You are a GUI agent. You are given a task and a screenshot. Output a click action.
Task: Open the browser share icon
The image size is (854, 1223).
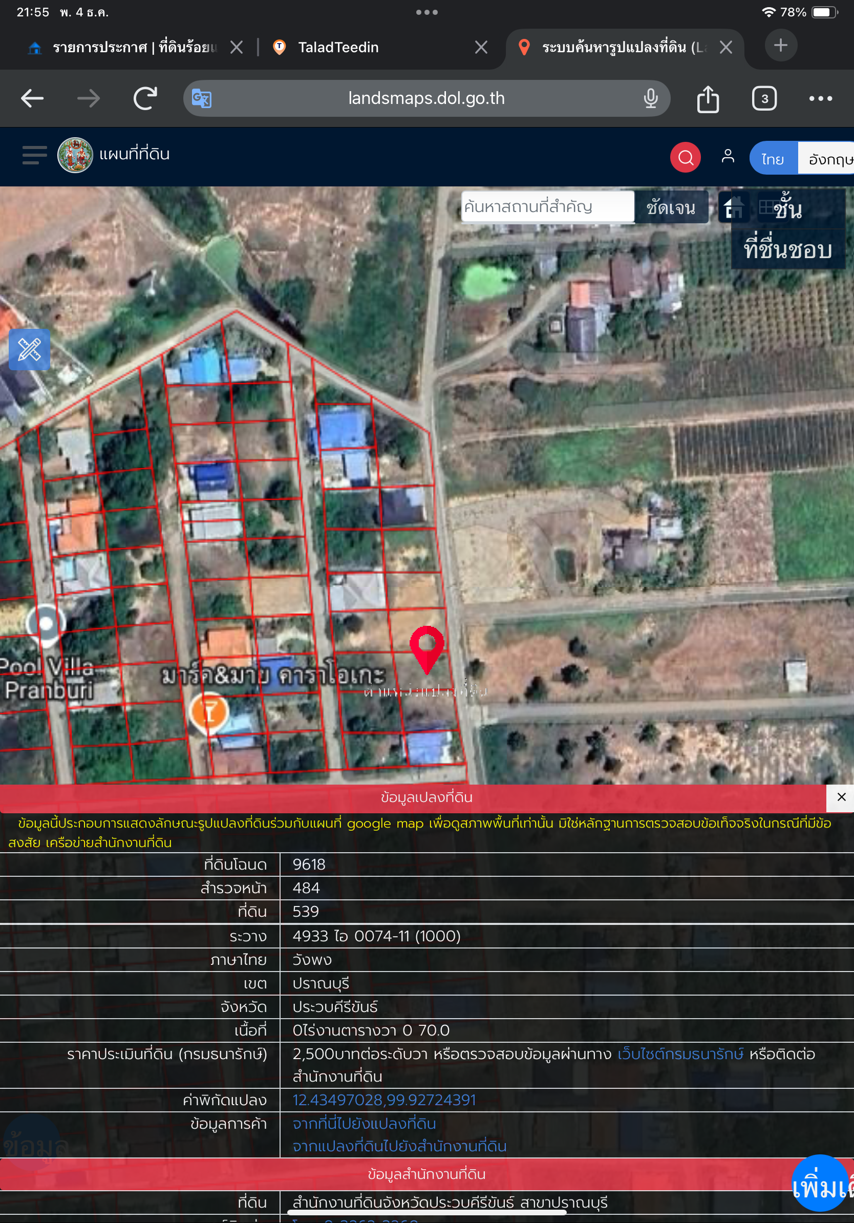pos(708,99)
